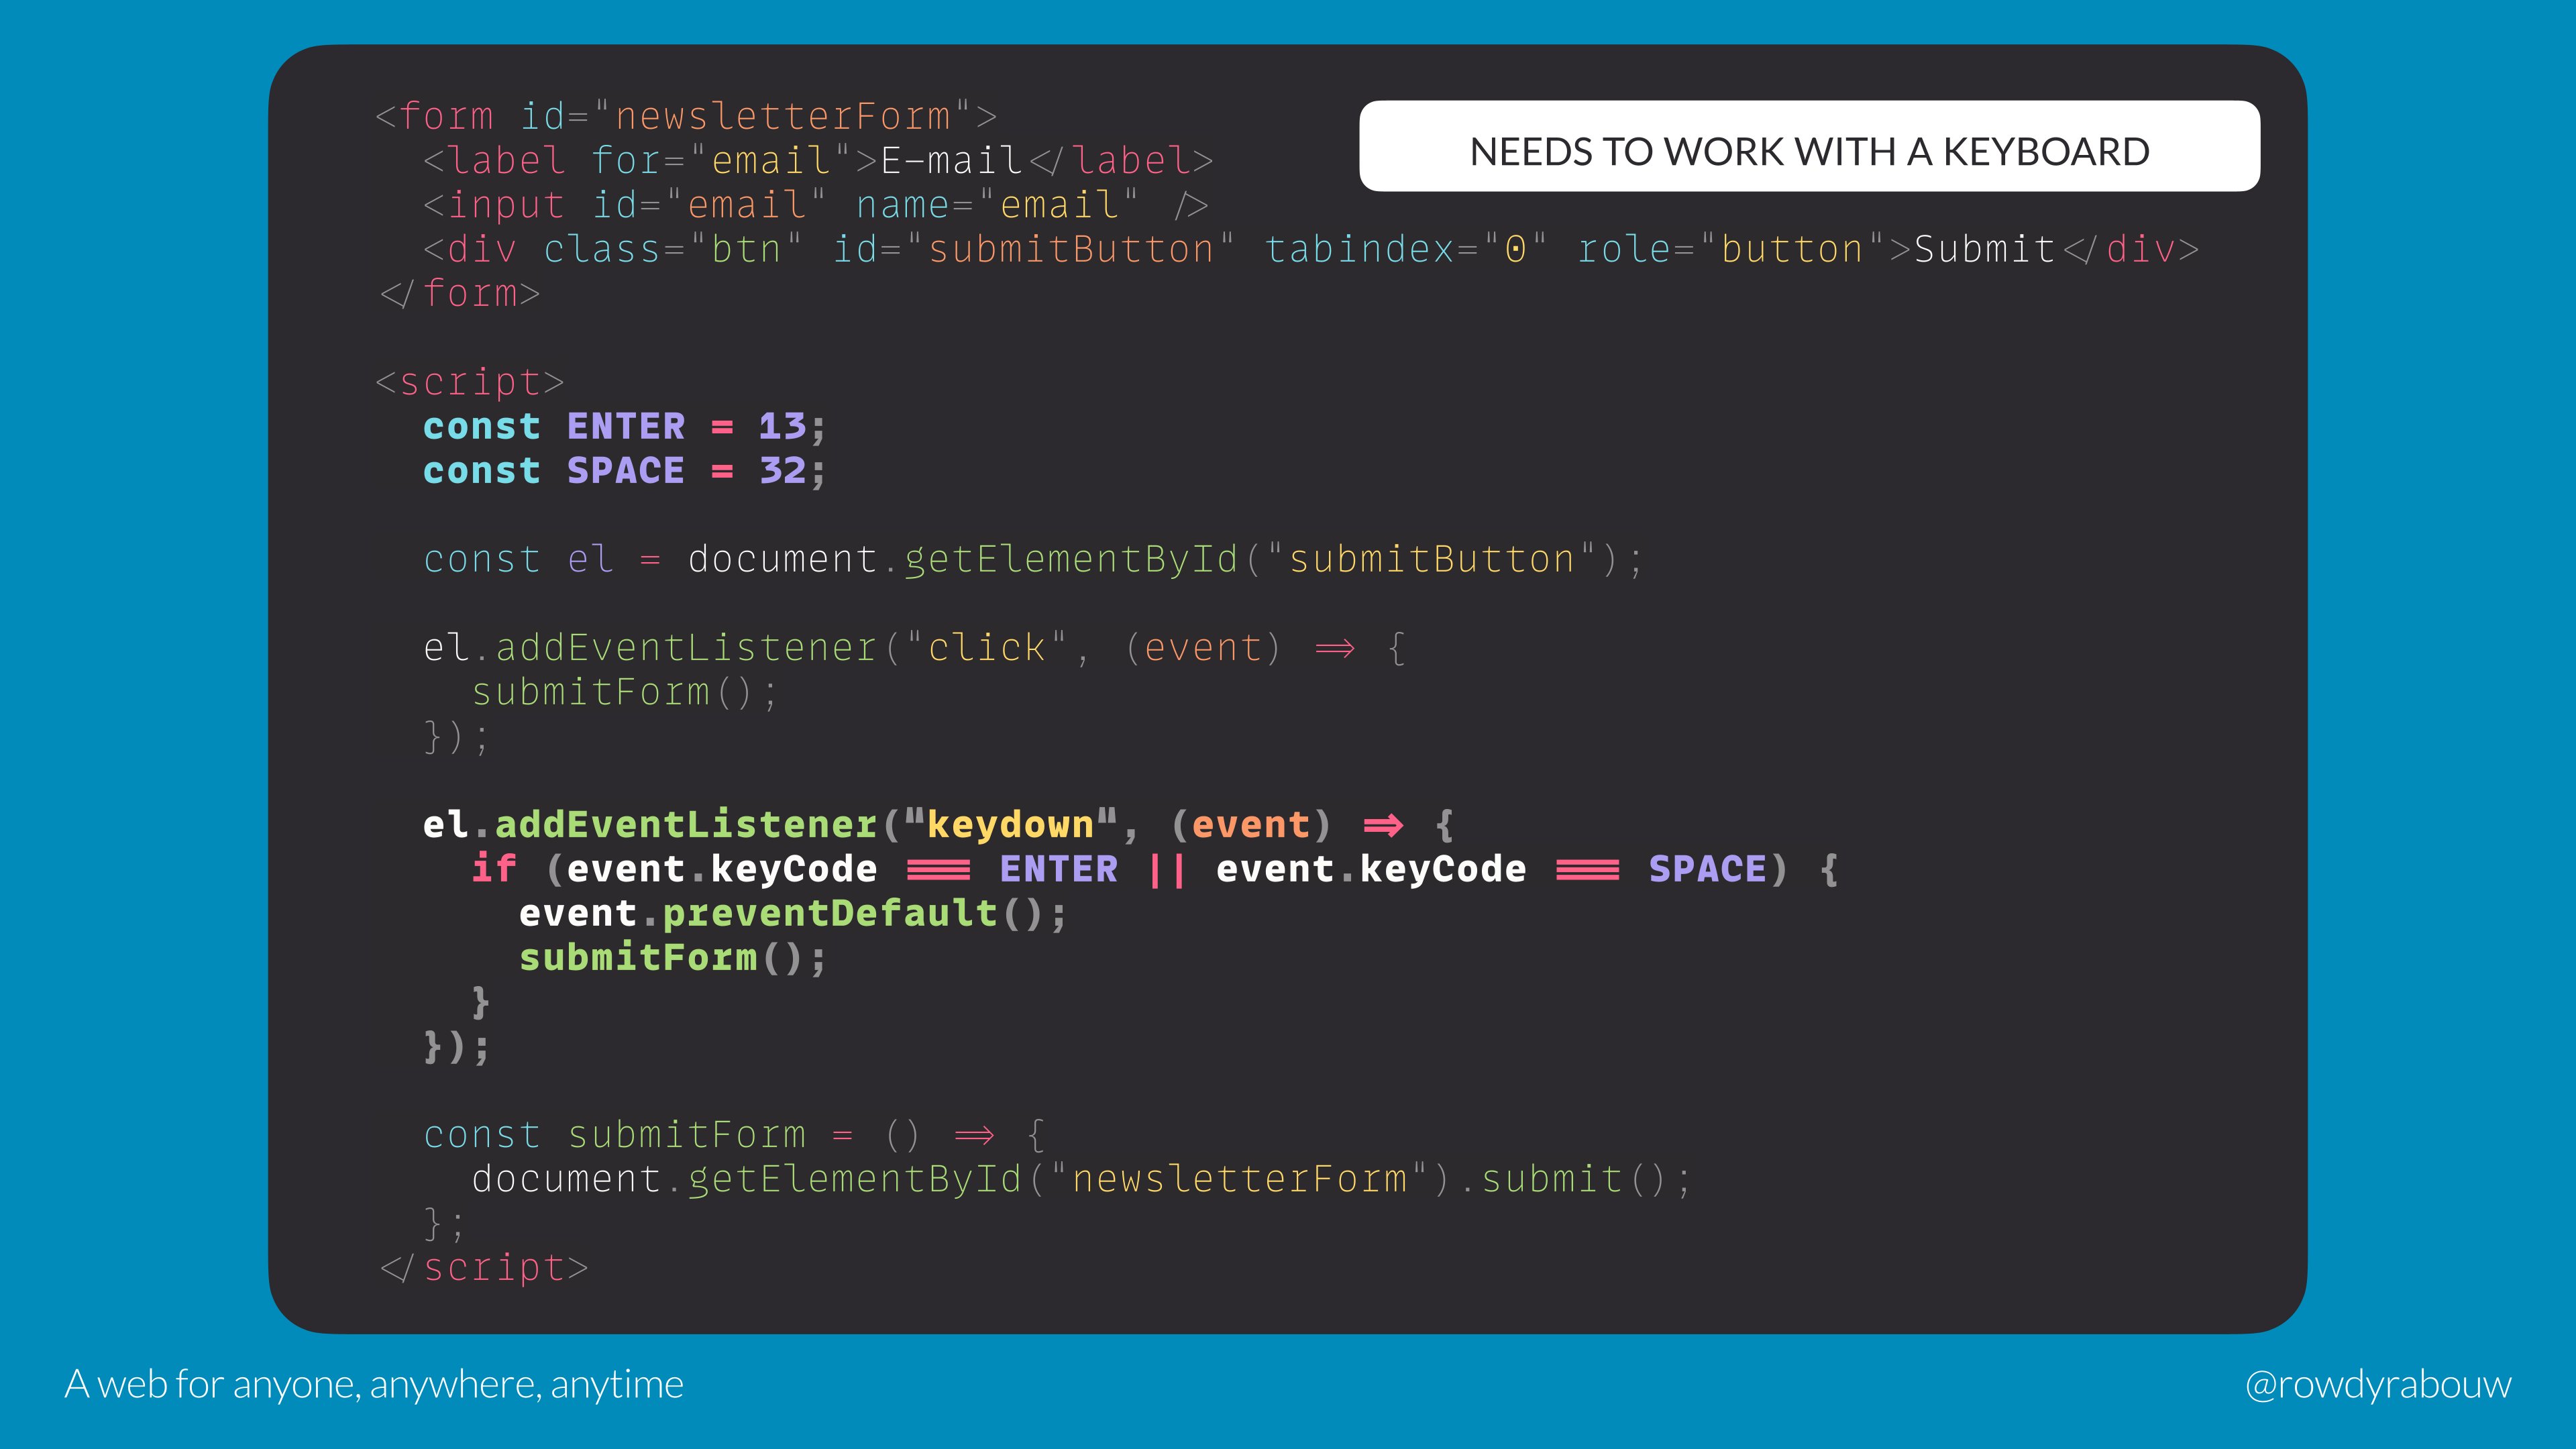Click the opening form tag line
Viewport: 2576px width, 1449px height.
[x=686, y=117]
